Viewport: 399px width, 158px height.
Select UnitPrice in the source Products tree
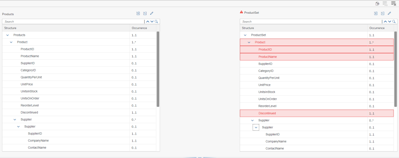[28, 84]
